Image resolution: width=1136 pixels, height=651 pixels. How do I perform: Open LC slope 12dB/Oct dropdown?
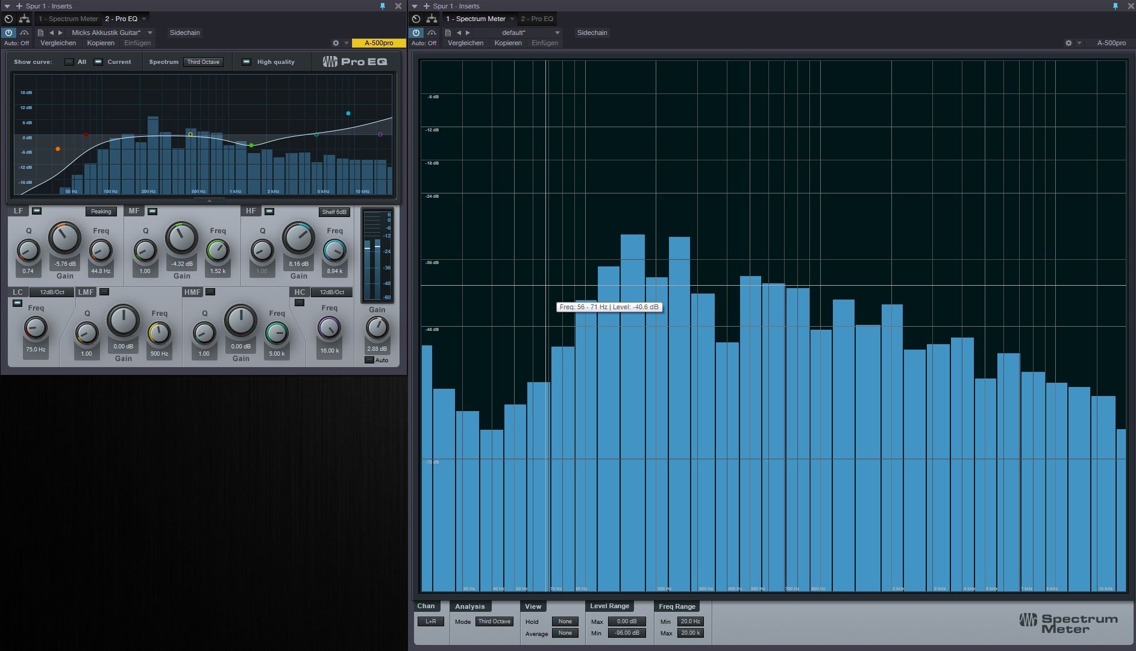click(x=52, y=292)
